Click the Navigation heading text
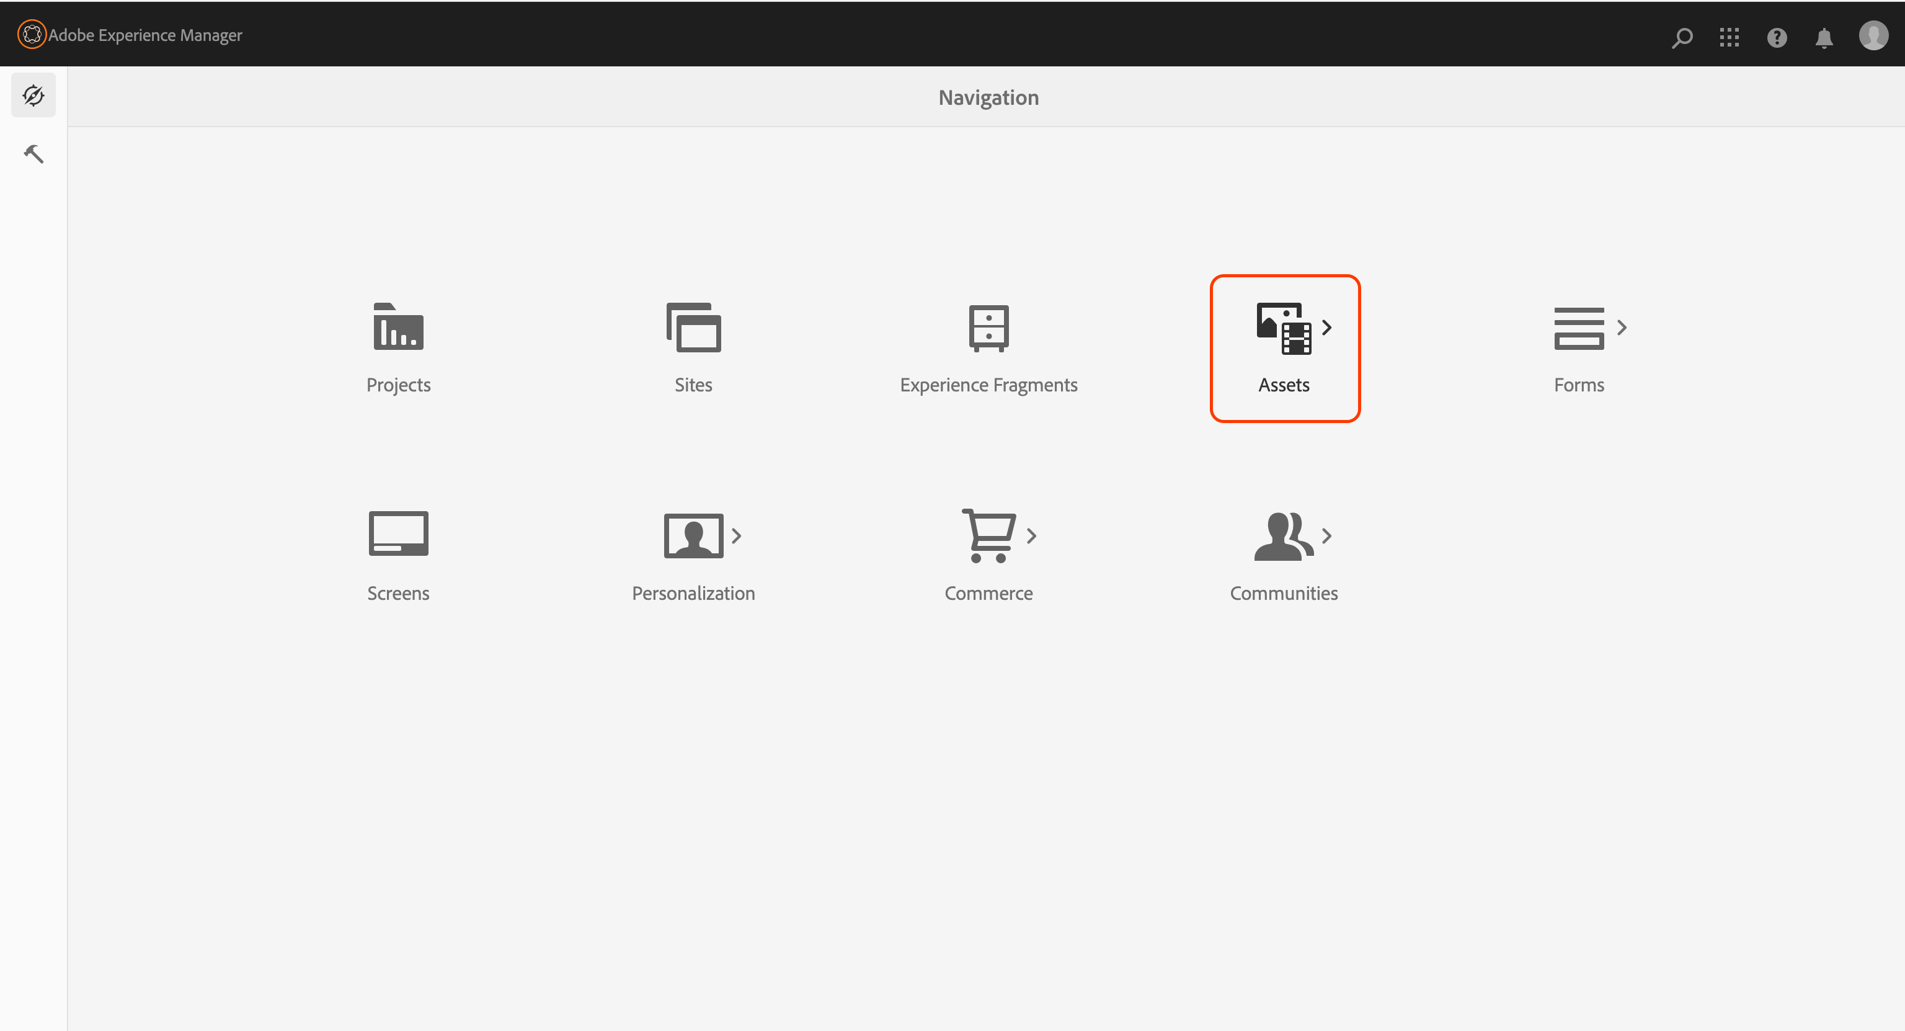The height and width of the screenshot is (1031, 1905). (988, 97)
